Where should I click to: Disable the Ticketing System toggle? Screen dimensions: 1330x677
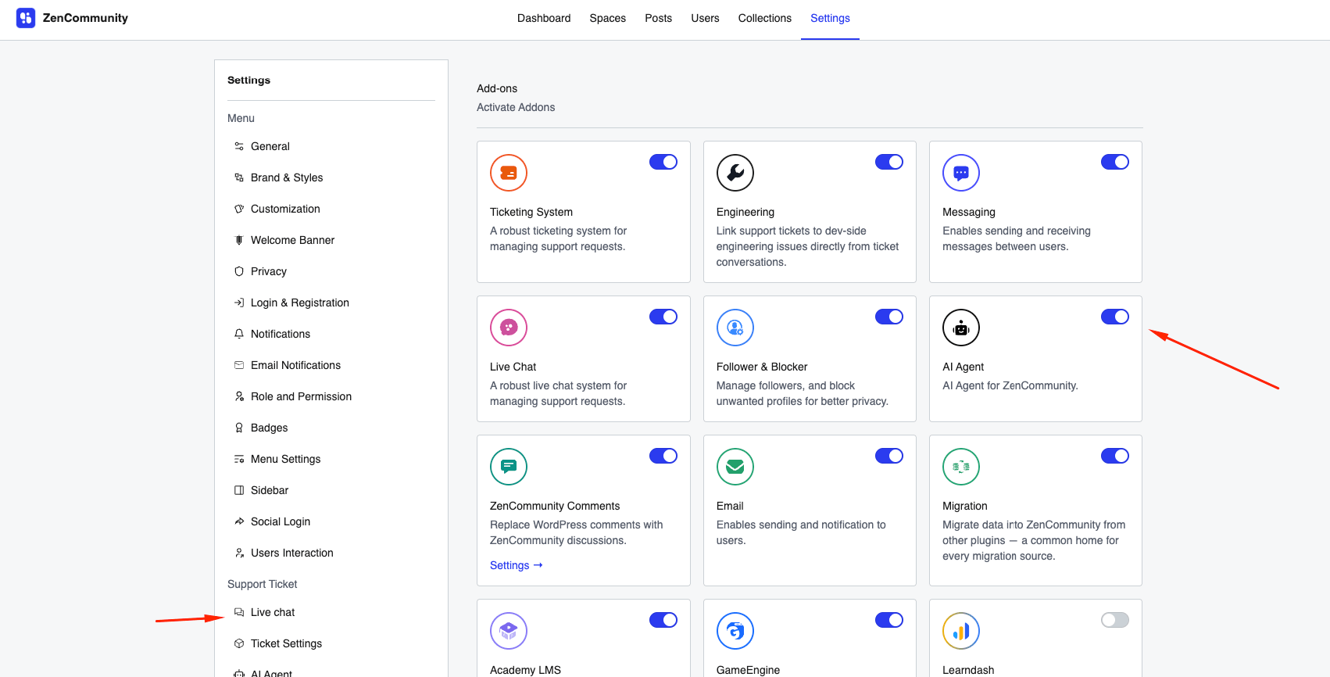663,162
